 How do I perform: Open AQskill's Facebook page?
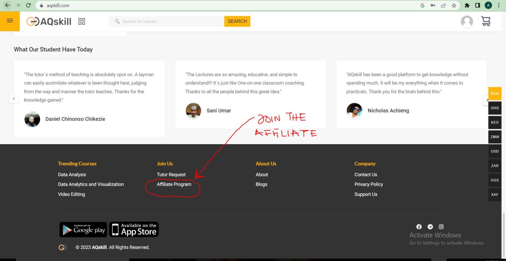[x=419, y=227]
